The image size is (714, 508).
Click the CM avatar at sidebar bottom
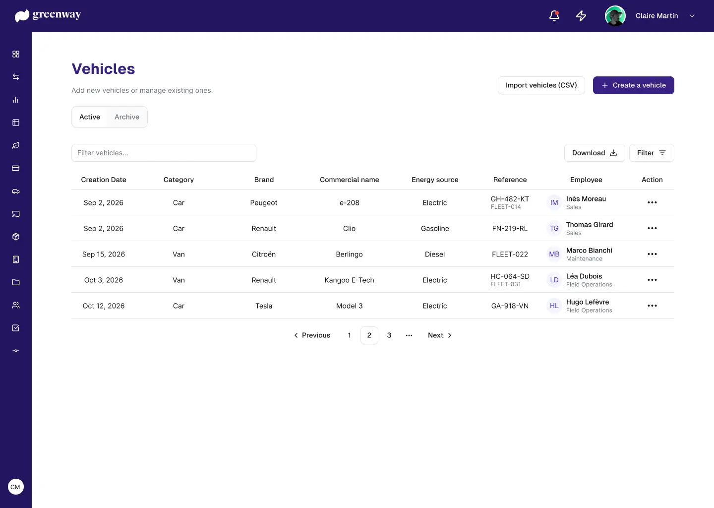[16, 487]
